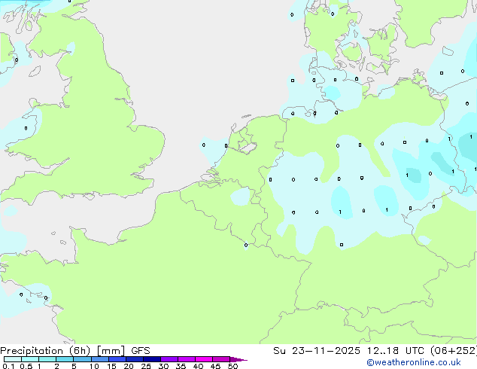Click the legend label "15"

111,366
